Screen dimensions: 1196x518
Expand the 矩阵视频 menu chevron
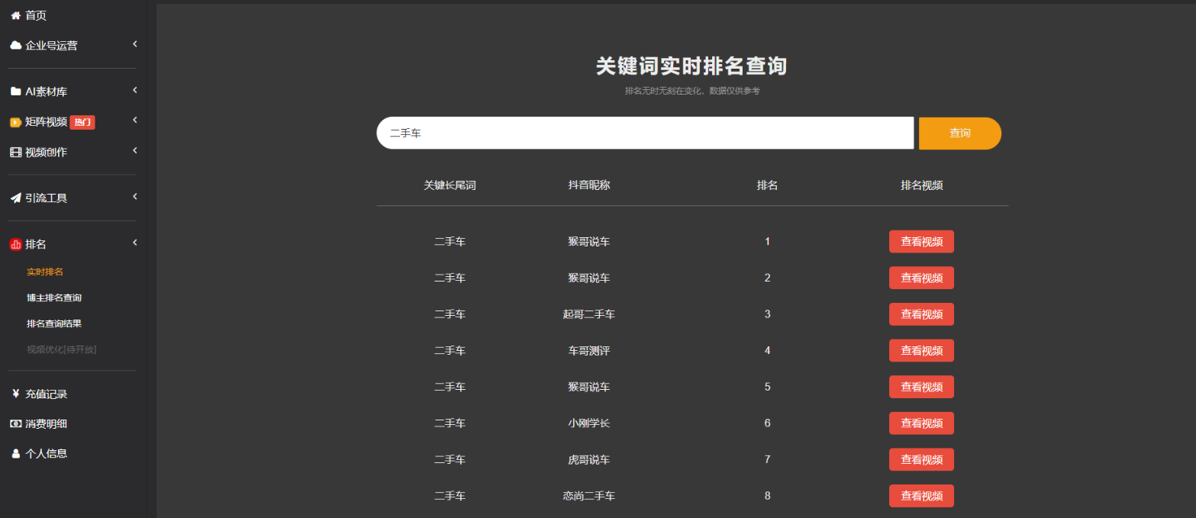pos(134,120)
